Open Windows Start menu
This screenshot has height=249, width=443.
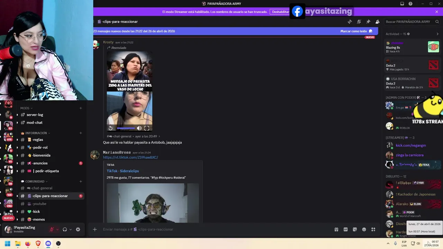[7, 243]
